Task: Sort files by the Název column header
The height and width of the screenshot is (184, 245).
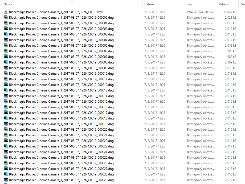Action: click(8, 5)
